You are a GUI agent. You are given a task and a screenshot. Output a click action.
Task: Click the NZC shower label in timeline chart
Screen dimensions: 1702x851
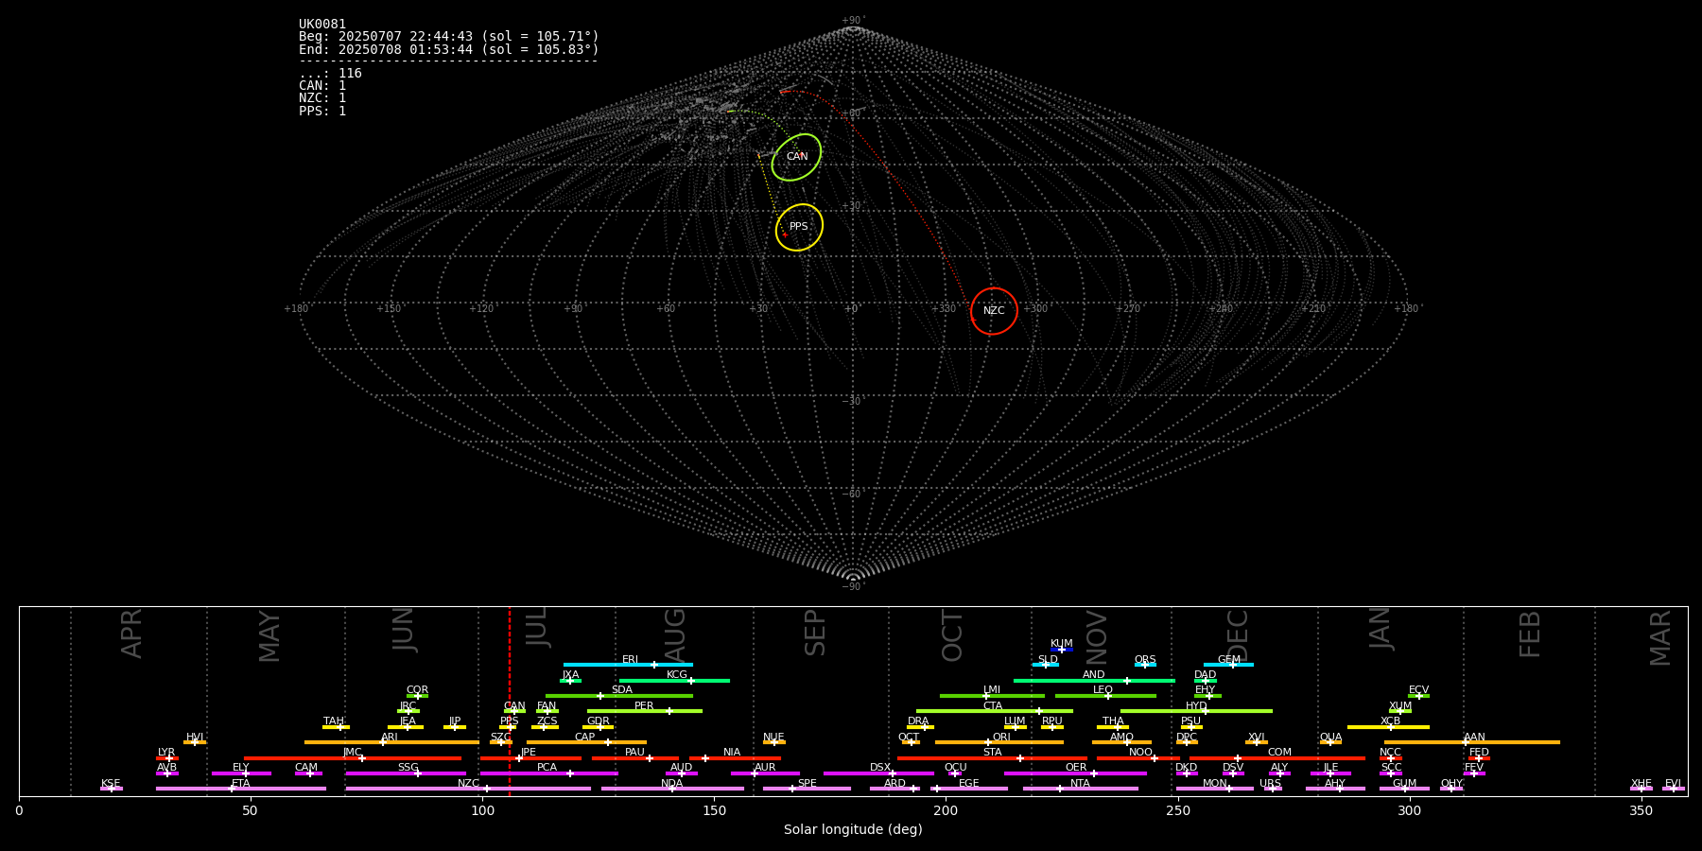coord(468,784)
